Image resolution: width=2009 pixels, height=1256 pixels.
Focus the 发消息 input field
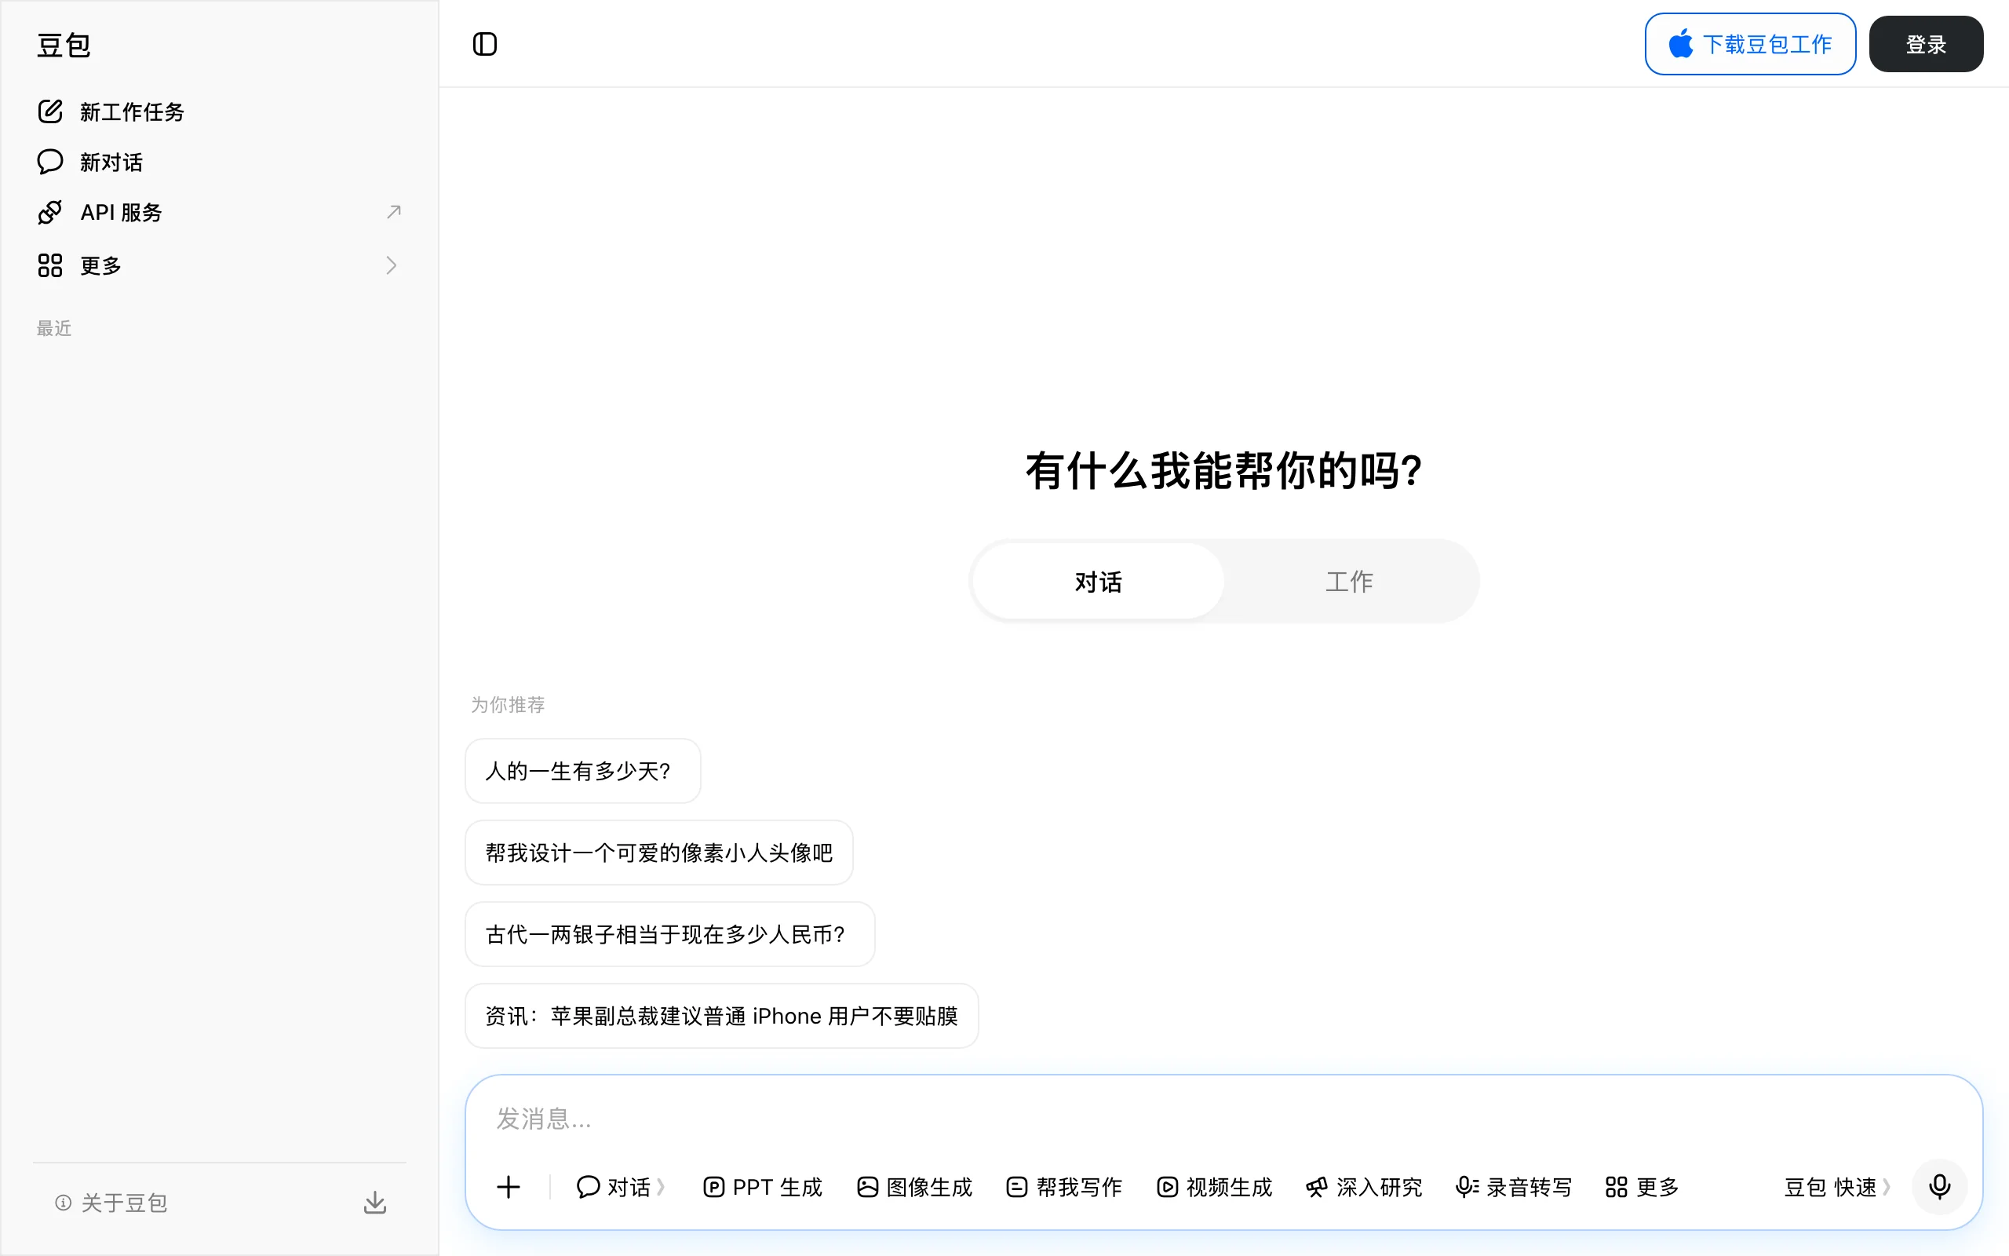1223,1118
